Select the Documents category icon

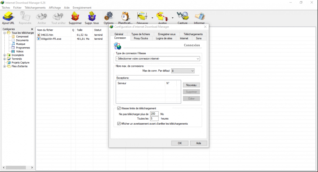(13, 40)
